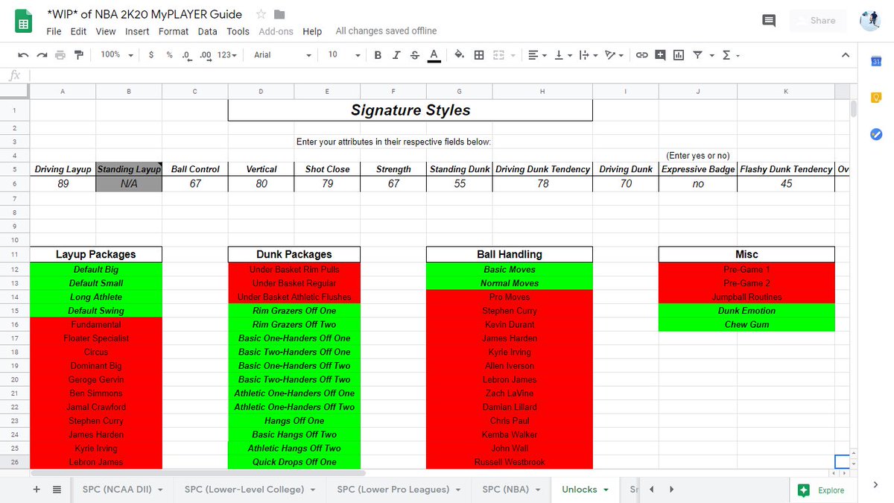The width and height of the screenshot is (894, 503).
Task: Open the Tasks side panel icon
Action: [x=876, y=134]
